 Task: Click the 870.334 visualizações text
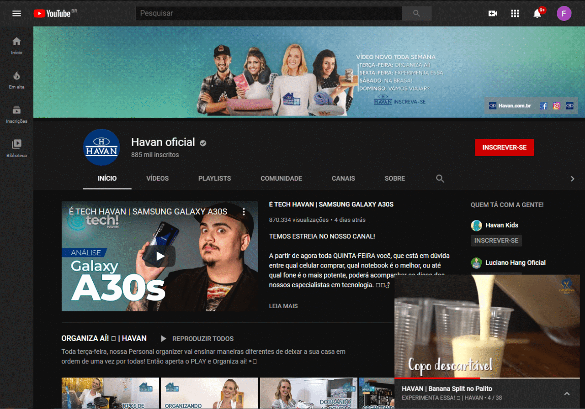[x=299, y=220]
